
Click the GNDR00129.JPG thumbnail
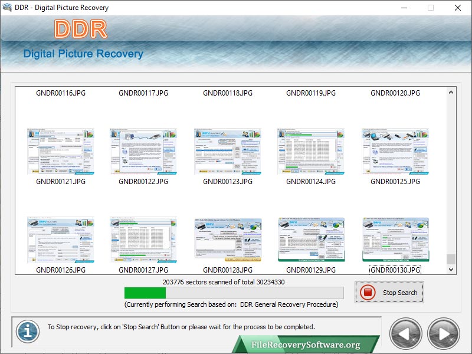tap(311, 239)
